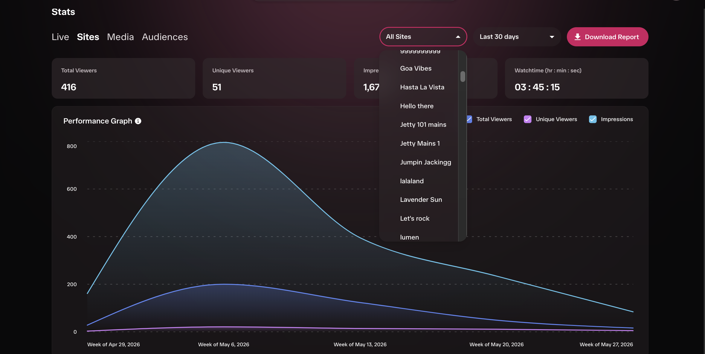This screenshot has height=354, width=705.
Task: Select the Sites tab
Action: click(x=88, y=37)
